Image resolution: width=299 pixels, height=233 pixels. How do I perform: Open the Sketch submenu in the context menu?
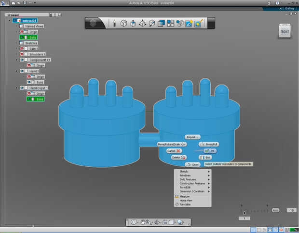click(x=192, y=172)
